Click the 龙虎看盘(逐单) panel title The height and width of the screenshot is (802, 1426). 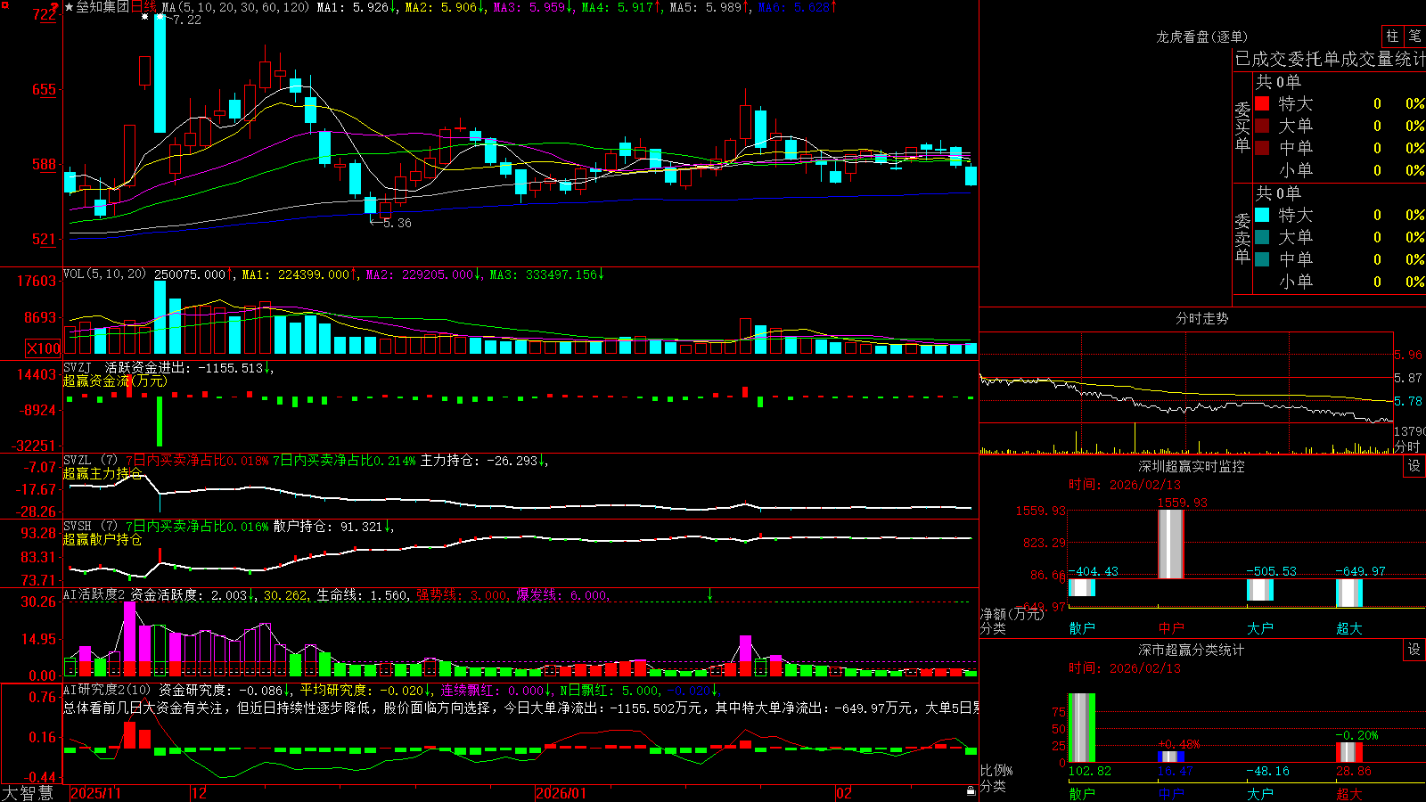click(x=1201, y=37)
